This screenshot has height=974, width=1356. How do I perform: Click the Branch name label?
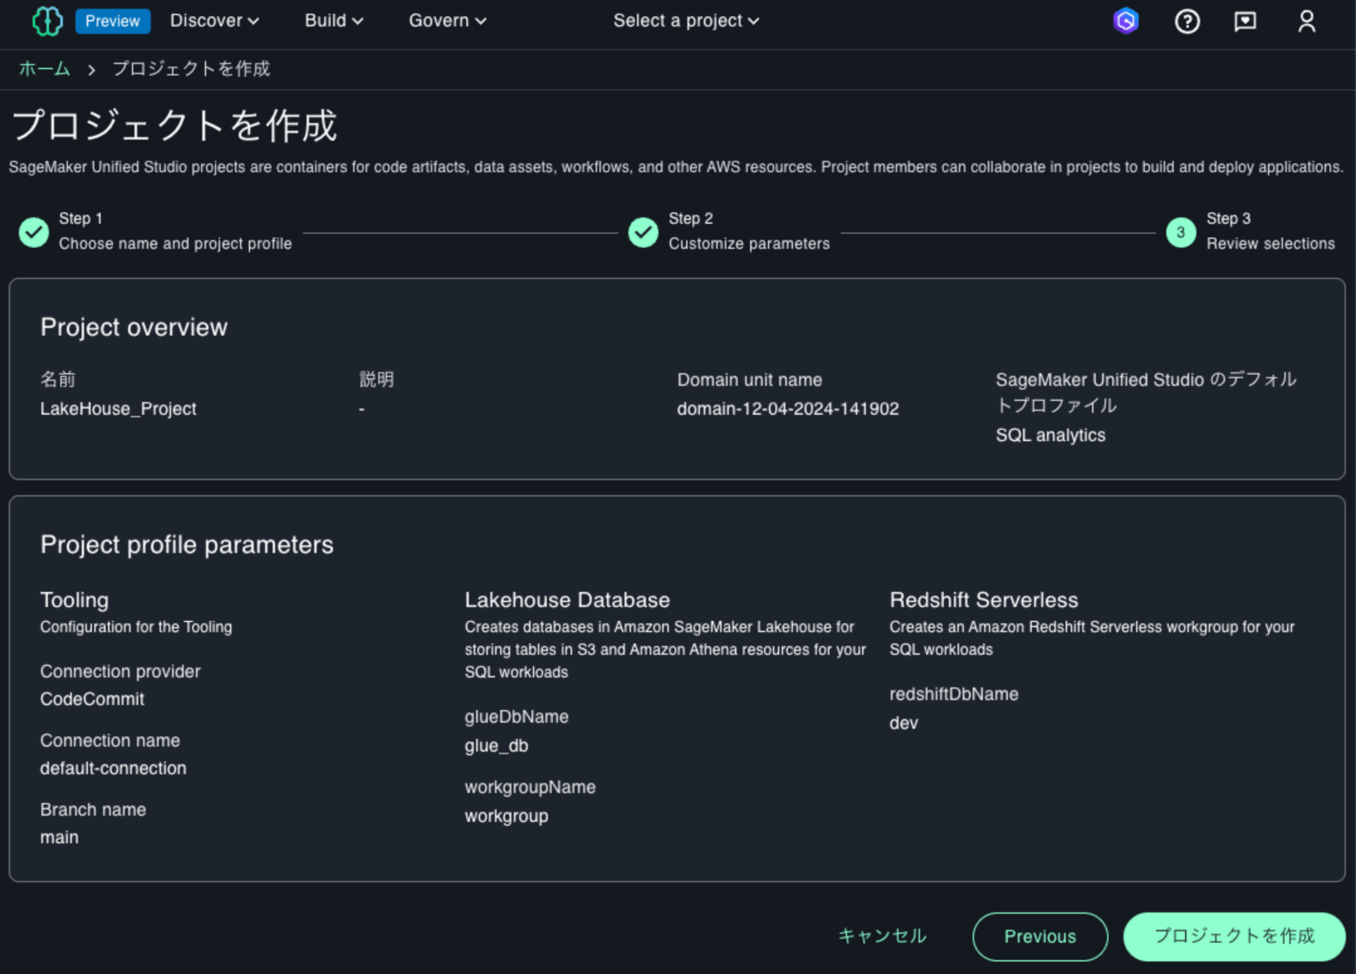tap(93, 810)
